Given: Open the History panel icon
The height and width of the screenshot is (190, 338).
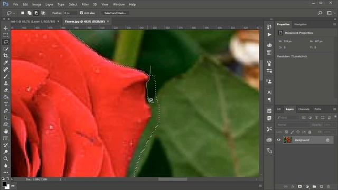Looking at the screenshot, I should point(269,27).
